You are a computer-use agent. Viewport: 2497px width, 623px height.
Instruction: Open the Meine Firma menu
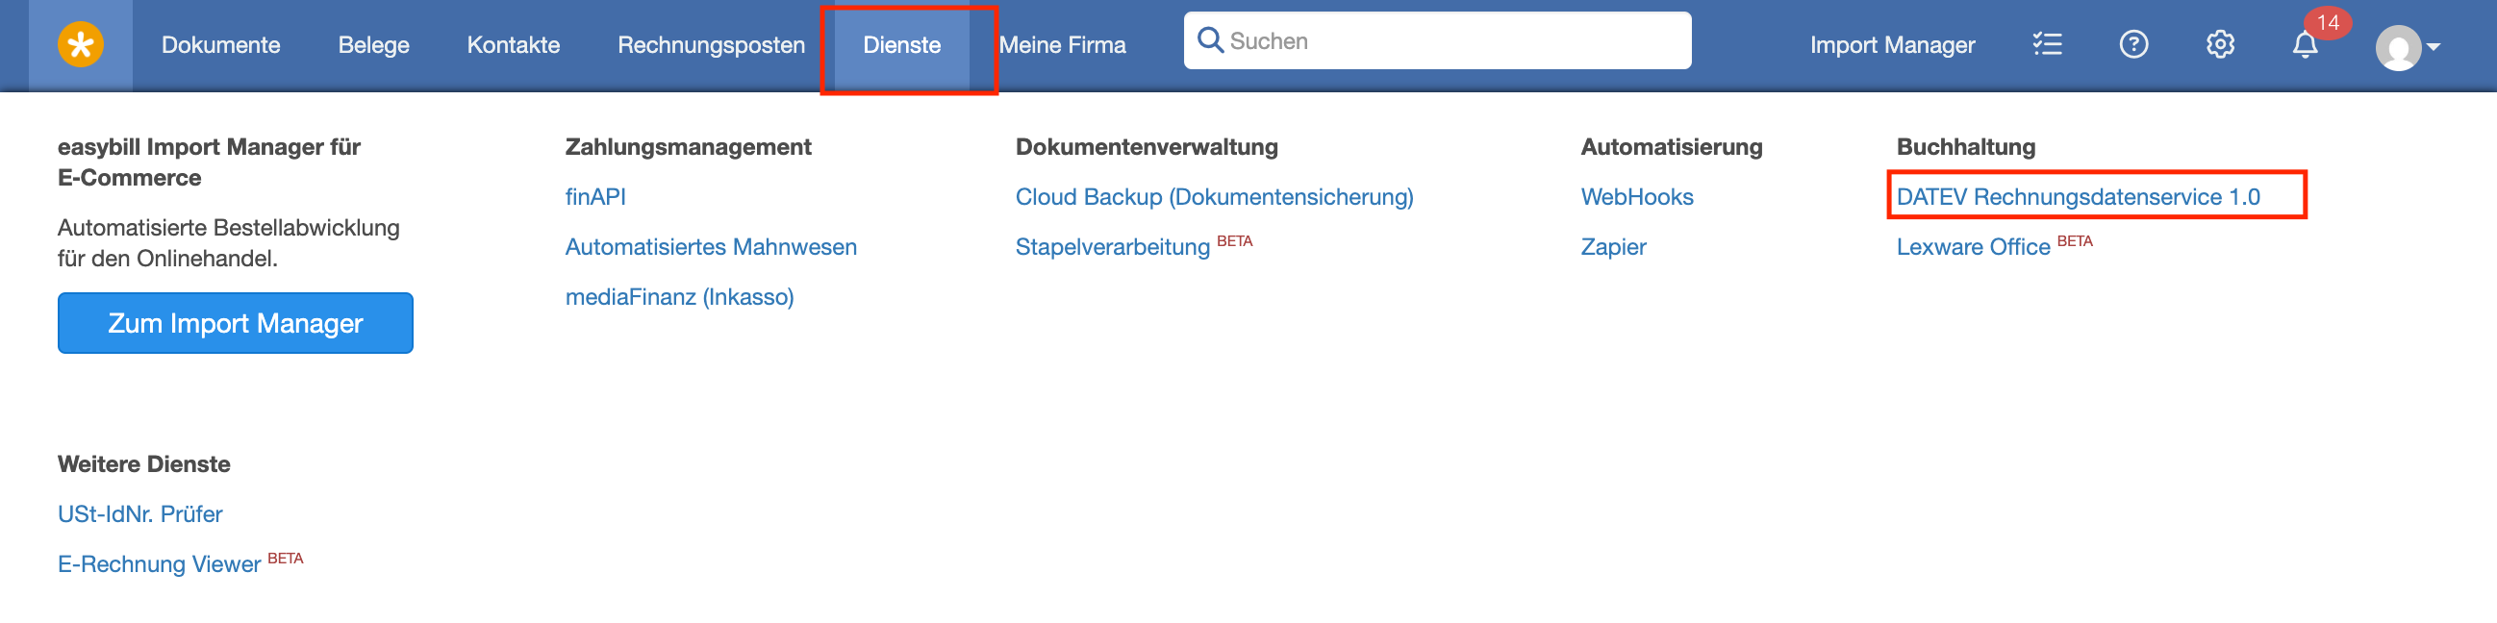(x=1062, y=44)
